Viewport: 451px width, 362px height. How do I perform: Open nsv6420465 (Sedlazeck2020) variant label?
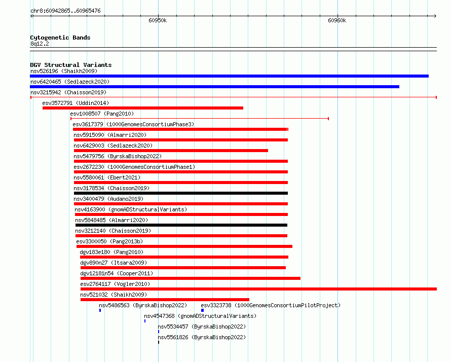click(70, 82)
